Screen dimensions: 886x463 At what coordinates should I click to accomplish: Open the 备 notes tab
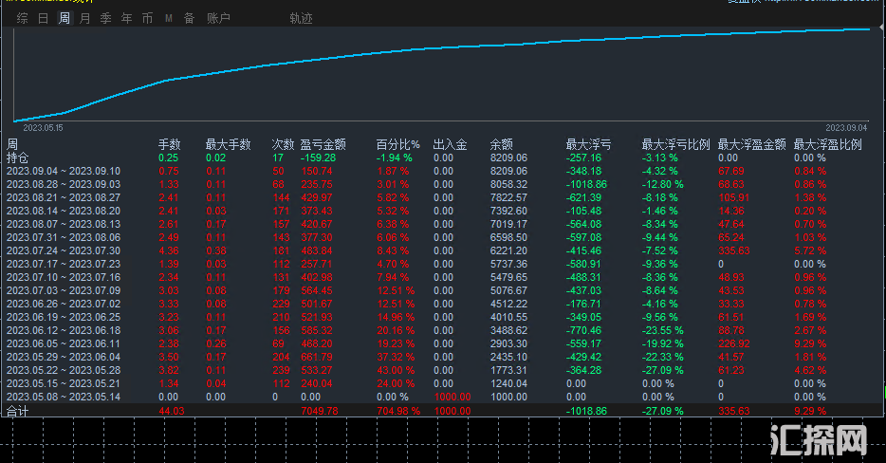coord(189,18)
